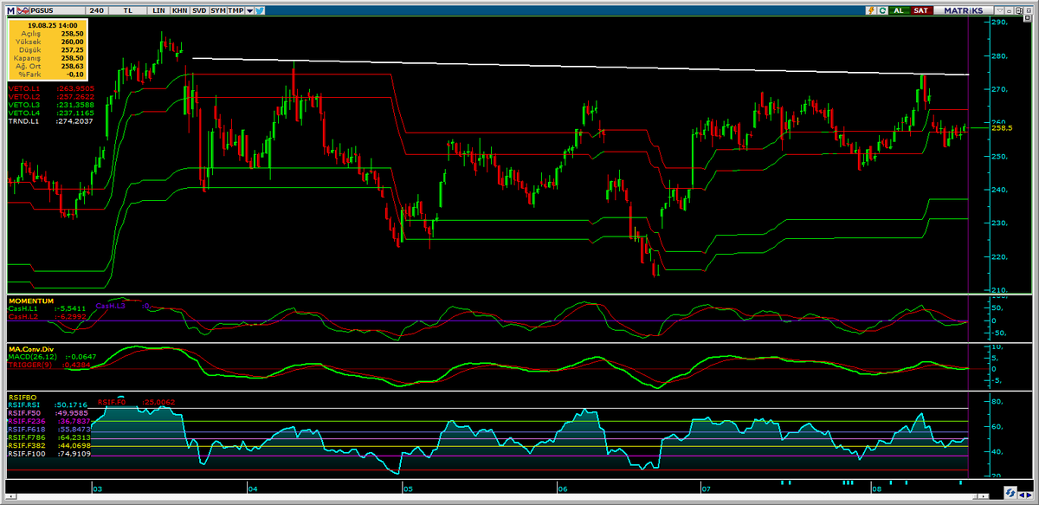Image resolution: width=1039 pixels, height=505 pixels.
Task: Click the red SAT sell button
Action: 921,10
